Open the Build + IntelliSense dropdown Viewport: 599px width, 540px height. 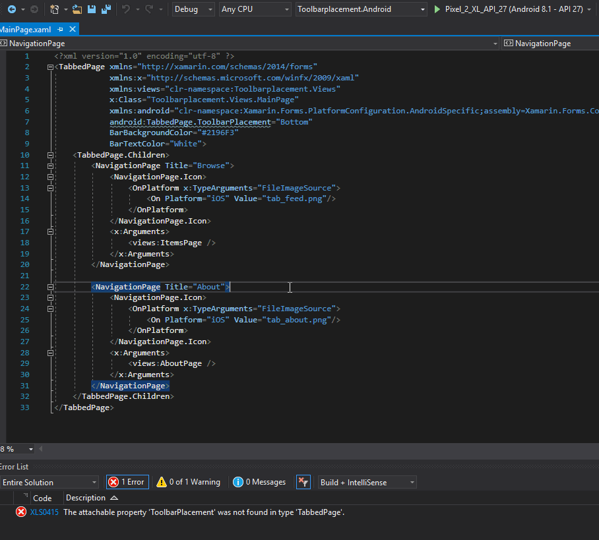pos(367,483)
